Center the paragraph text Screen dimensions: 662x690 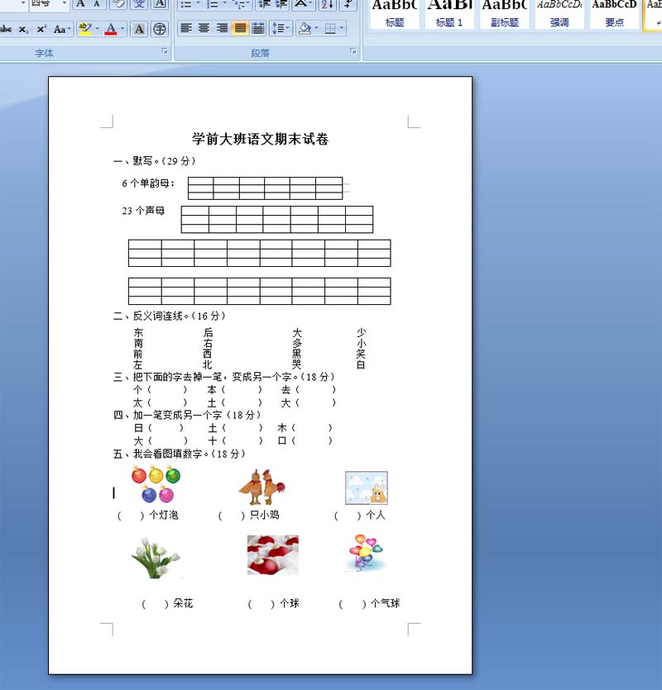(204, 29)
